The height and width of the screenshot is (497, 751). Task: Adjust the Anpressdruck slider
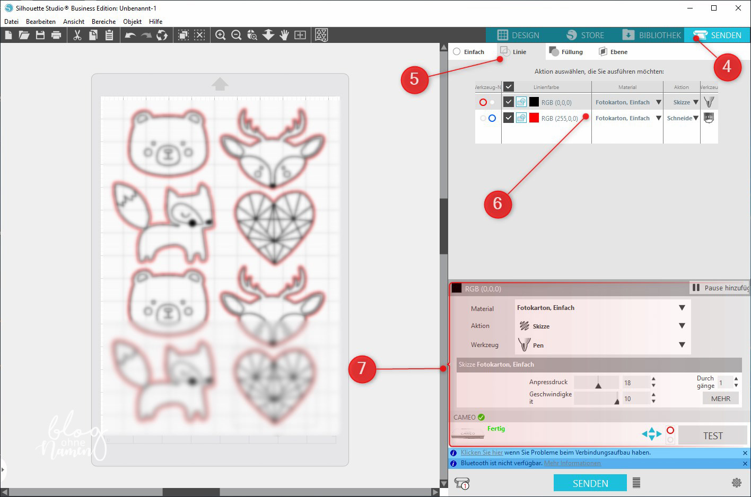pyautogui.click(x=598, y=383)
